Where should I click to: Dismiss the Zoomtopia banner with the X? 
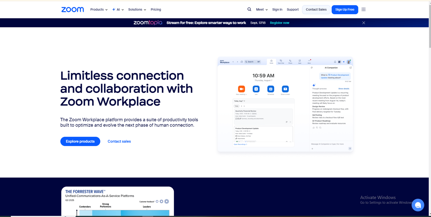tap(364, 23)
